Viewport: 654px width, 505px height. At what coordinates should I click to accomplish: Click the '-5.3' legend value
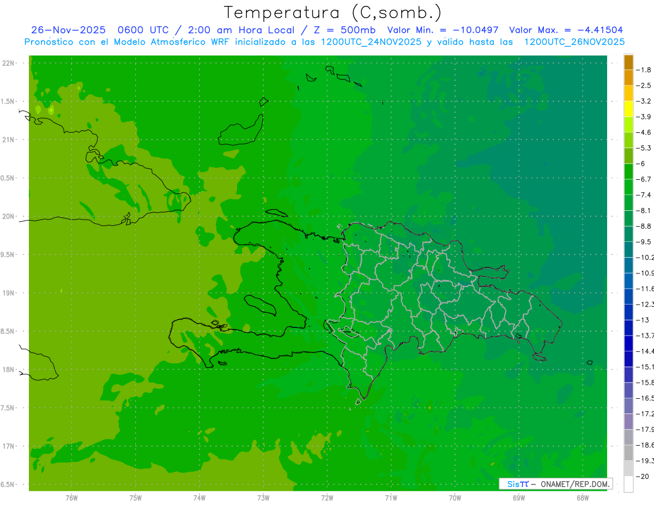644,148
